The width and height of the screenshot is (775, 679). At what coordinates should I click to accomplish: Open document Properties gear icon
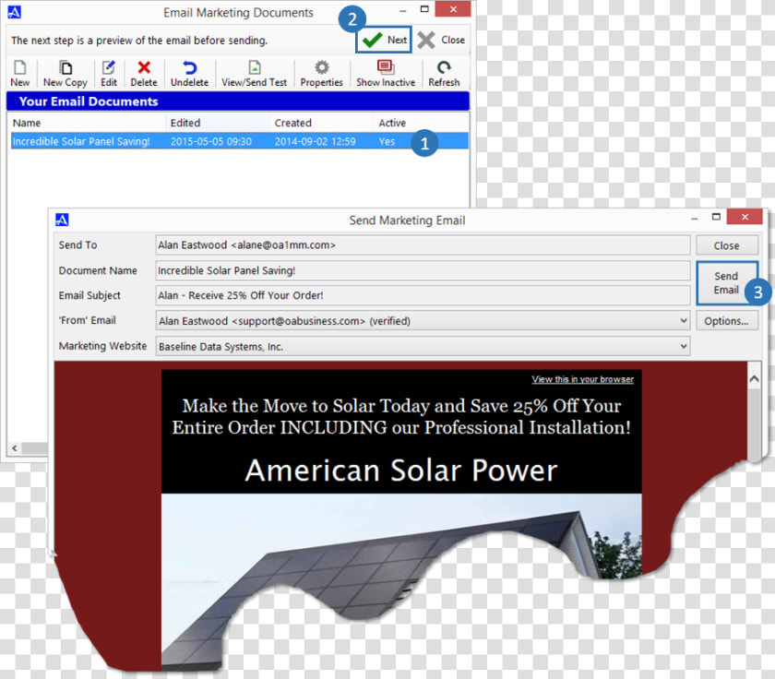tap(322, 67)
